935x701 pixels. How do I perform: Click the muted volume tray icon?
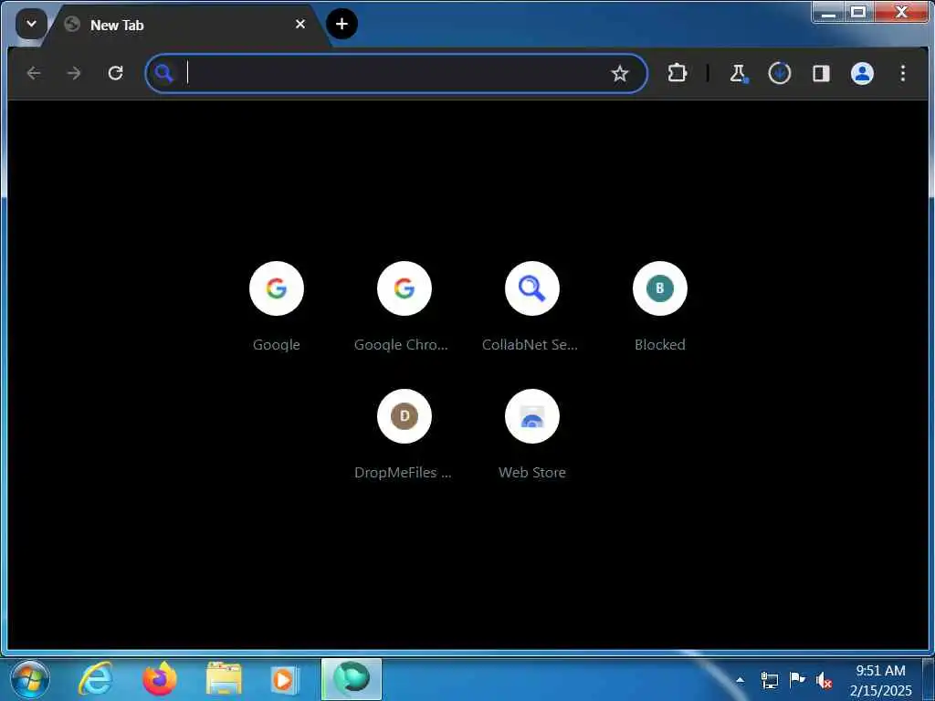(825, 679)
